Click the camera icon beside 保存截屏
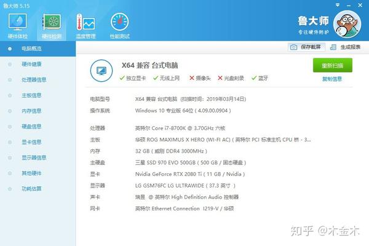The image size is (369, 246). [293, 47]
